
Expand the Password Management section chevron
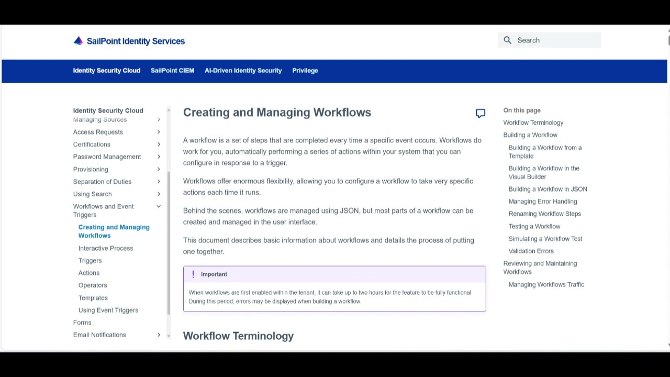159,157
